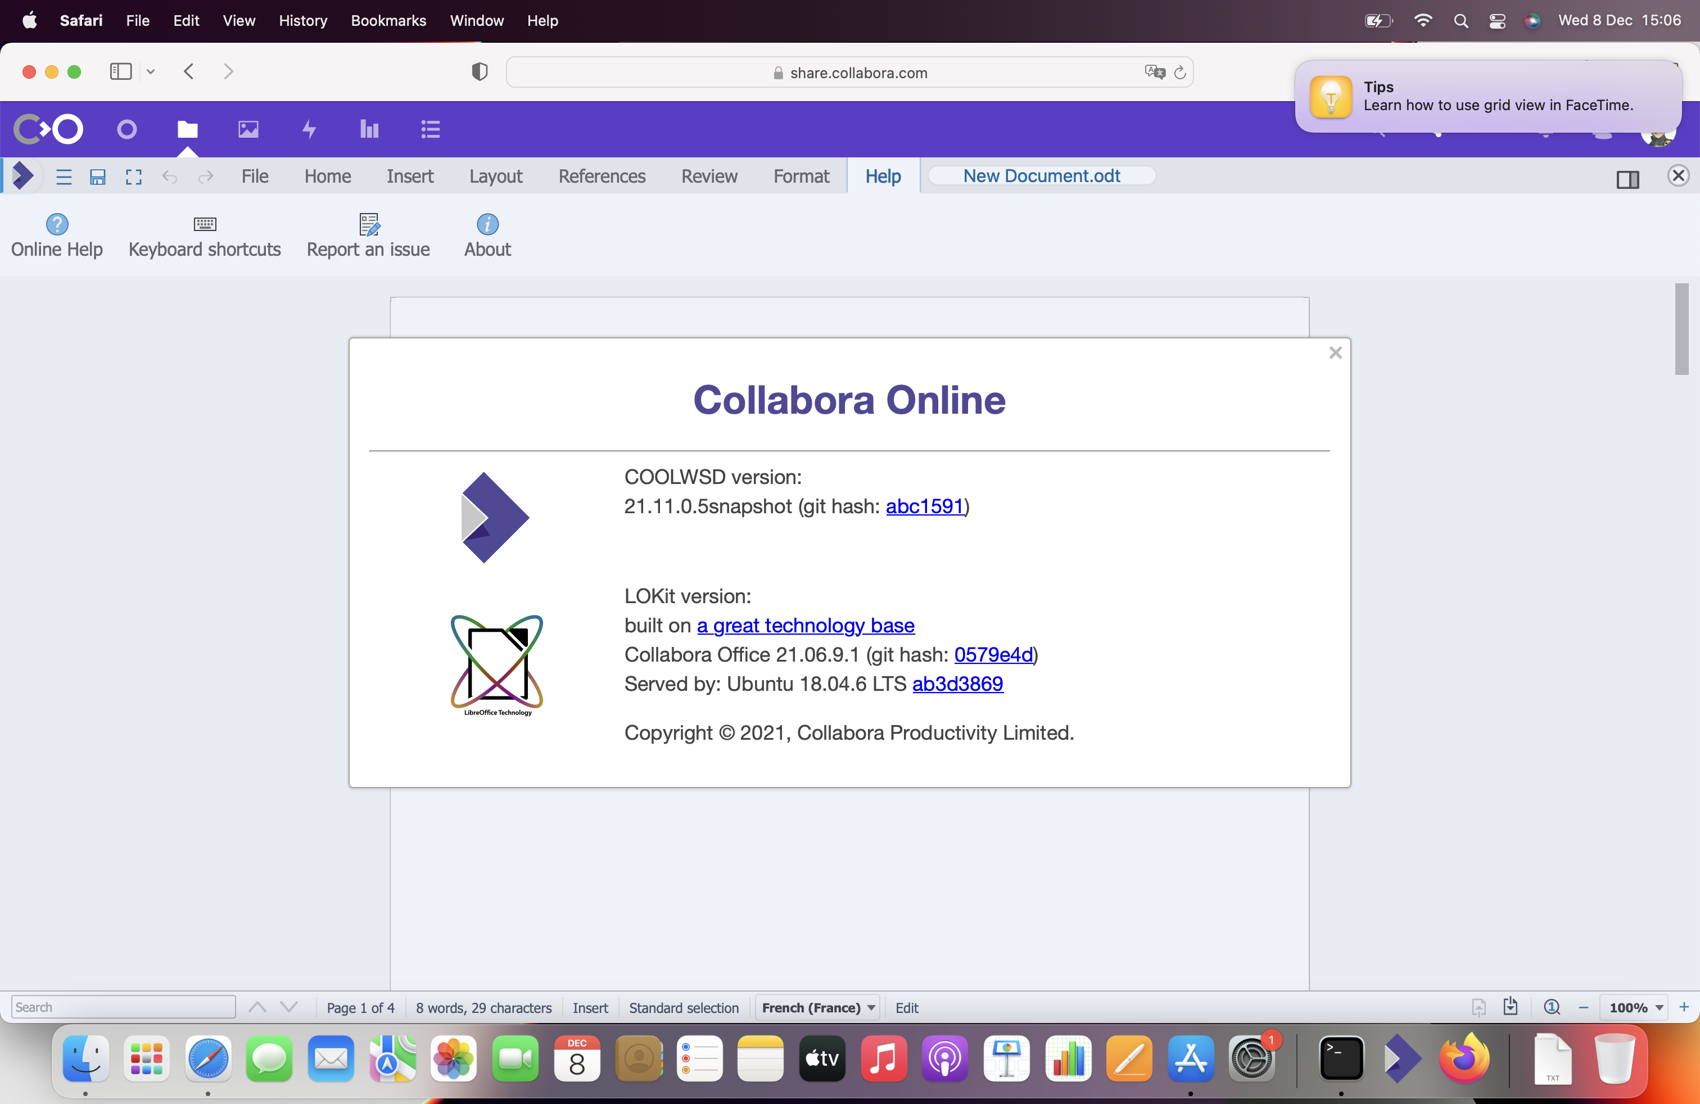Click inside the Search field at bottom left

coord(121,1007)
